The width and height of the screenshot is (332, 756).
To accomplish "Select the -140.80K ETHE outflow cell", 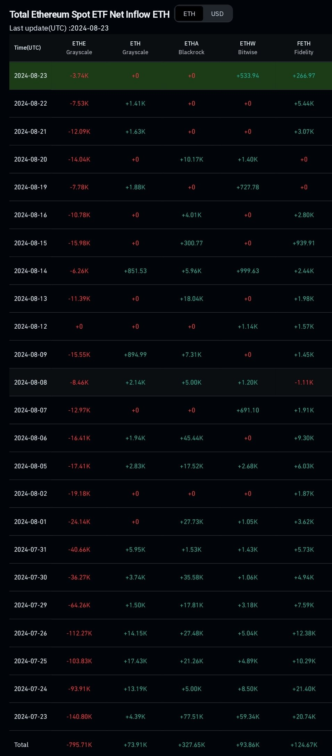I will (79, 717).
